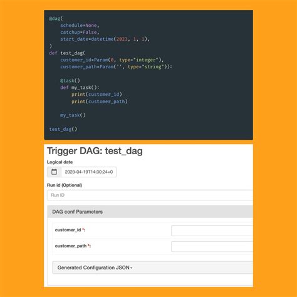The image size is (297, 297).
Task: Click the Trigger DAG: test_dag heading
Action: [95, 151]
